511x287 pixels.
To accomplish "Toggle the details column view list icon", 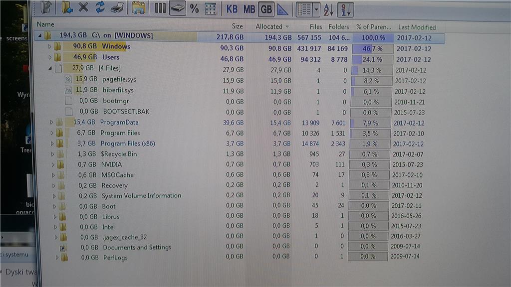I will (x=304, y=10).
